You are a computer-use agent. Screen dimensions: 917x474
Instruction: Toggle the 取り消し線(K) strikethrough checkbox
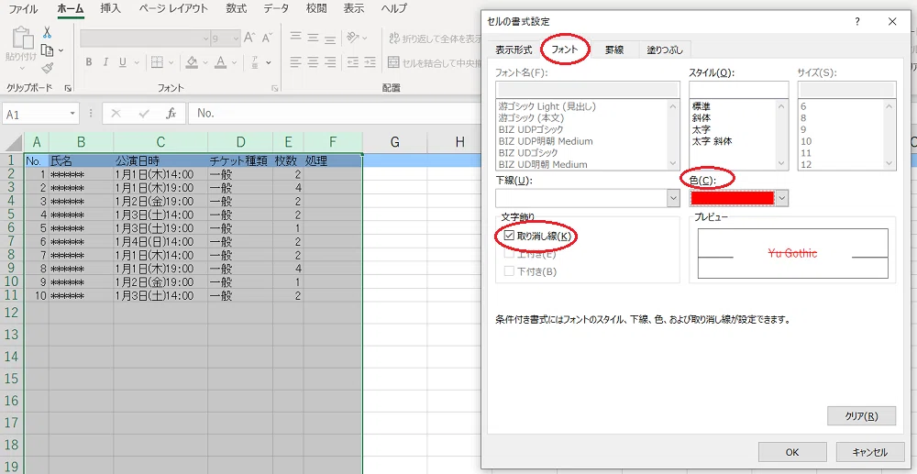pyautogui.click(x=509, y=237)
